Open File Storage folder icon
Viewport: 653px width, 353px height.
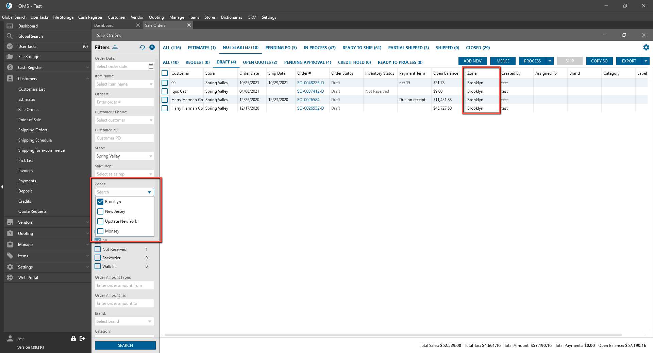click(x=10, y=57)
